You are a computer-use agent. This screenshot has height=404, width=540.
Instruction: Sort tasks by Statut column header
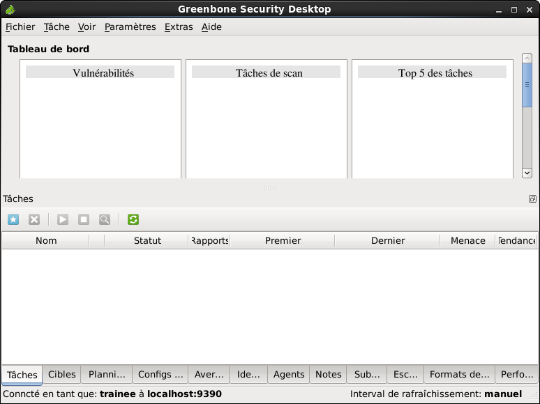point(147,241)
